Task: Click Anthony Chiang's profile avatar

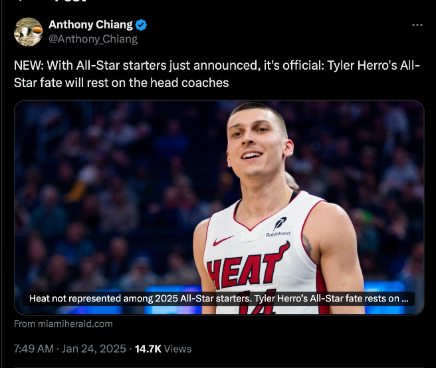Action: pos(29,31)
